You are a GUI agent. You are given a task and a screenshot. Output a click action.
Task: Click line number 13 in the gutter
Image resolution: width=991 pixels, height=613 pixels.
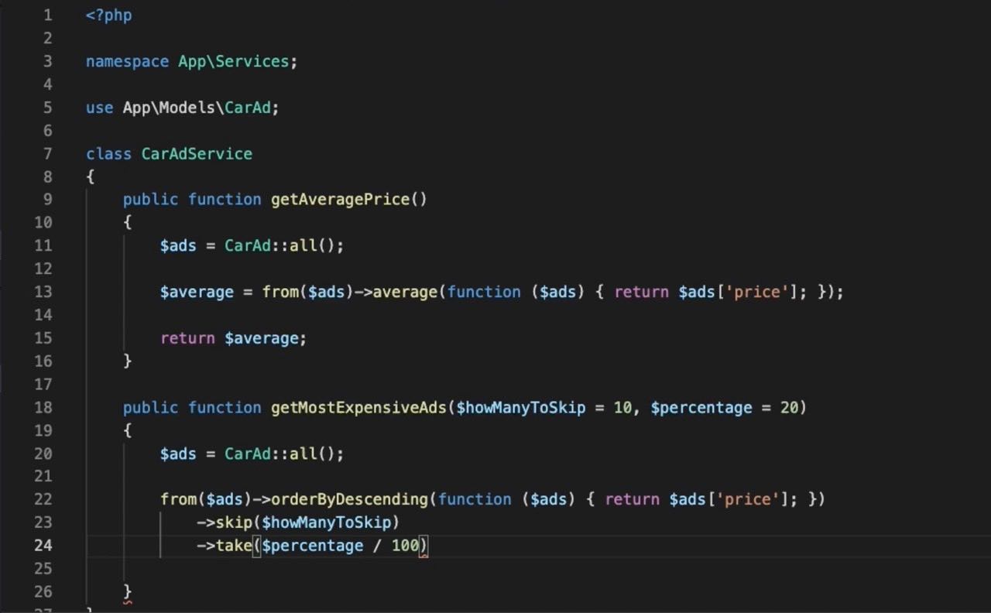(x=43, y=292)
